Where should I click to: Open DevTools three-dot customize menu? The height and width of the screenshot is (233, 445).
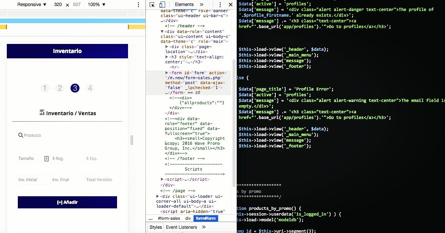pyautogui.click(x=220, y=5)
